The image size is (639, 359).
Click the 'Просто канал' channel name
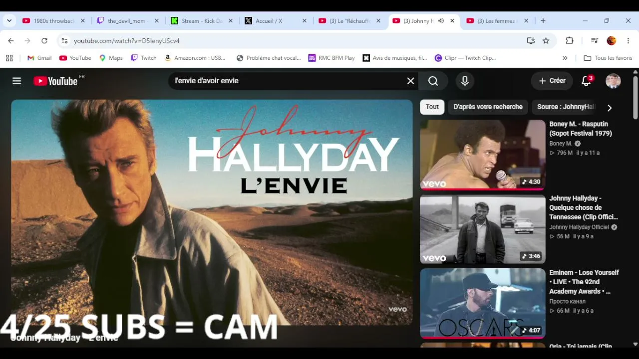point(568,301)
